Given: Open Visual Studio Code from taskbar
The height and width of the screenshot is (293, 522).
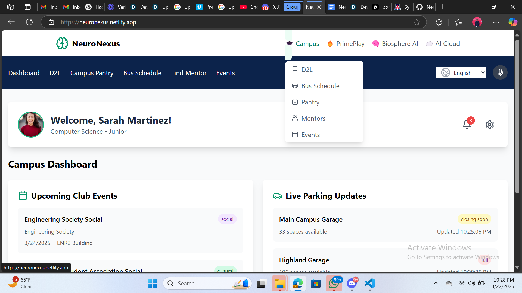Looking at the screenshot, I should (x=370, y=284).
